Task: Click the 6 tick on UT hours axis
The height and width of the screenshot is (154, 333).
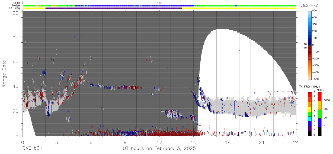Action: coord(91,143)
